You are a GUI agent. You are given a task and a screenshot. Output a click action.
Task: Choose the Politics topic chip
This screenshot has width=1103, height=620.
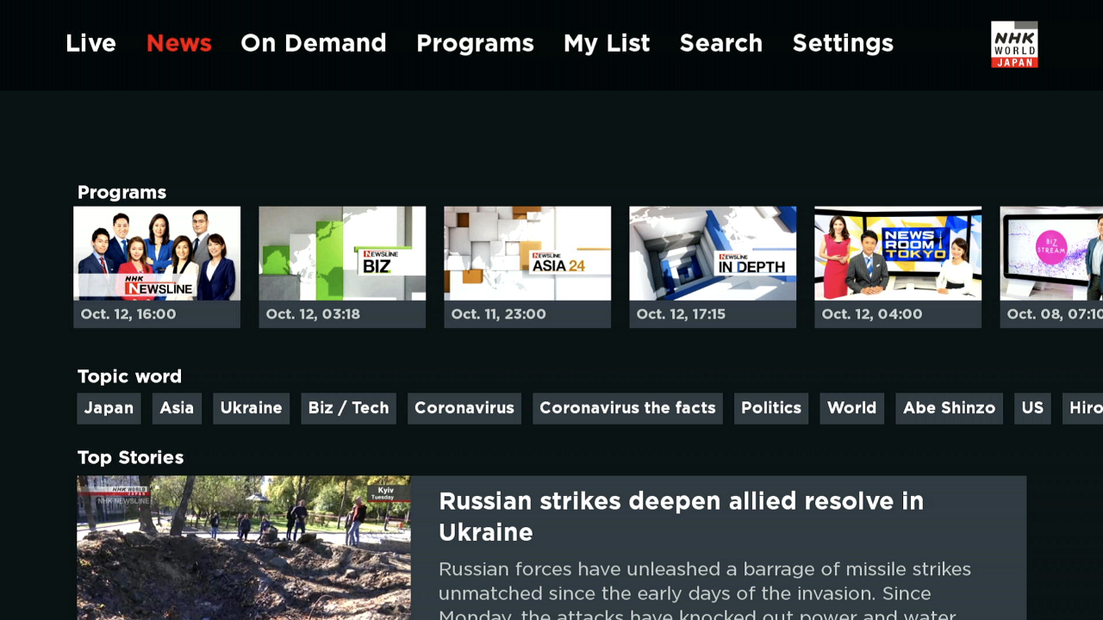coord(770,408)
